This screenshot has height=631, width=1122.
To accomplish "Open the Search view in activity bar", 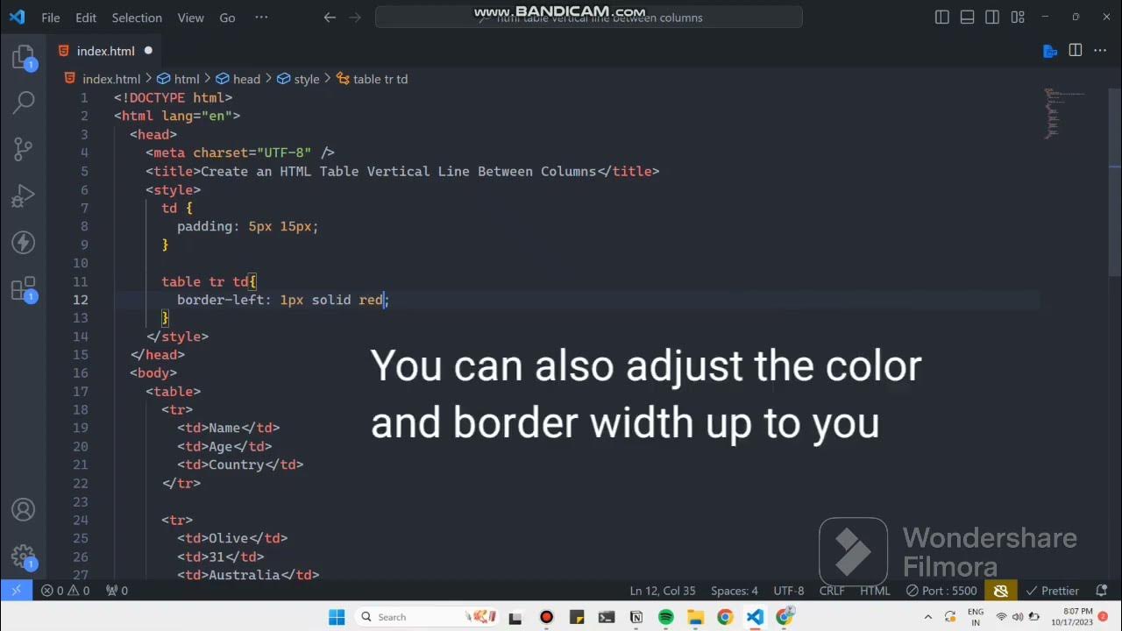I will click(x=24, y=103).
